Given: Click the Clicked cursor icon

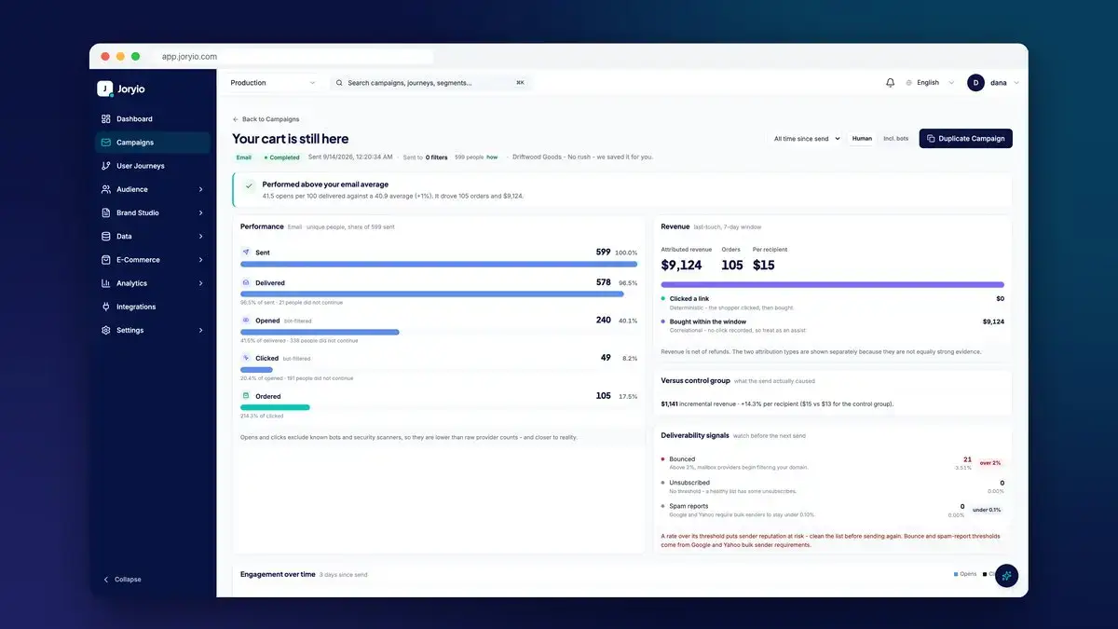Looking at the screenshot, I should pyautogui.click(x=246, y=358).
